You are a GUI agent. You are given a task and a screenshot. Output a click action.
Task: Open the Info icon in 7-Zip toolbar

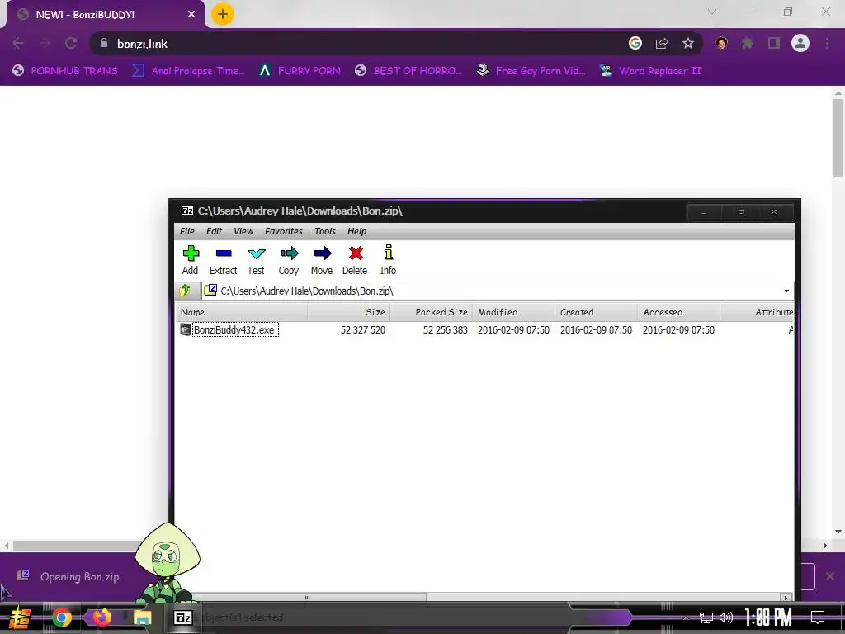click(388, 260)
